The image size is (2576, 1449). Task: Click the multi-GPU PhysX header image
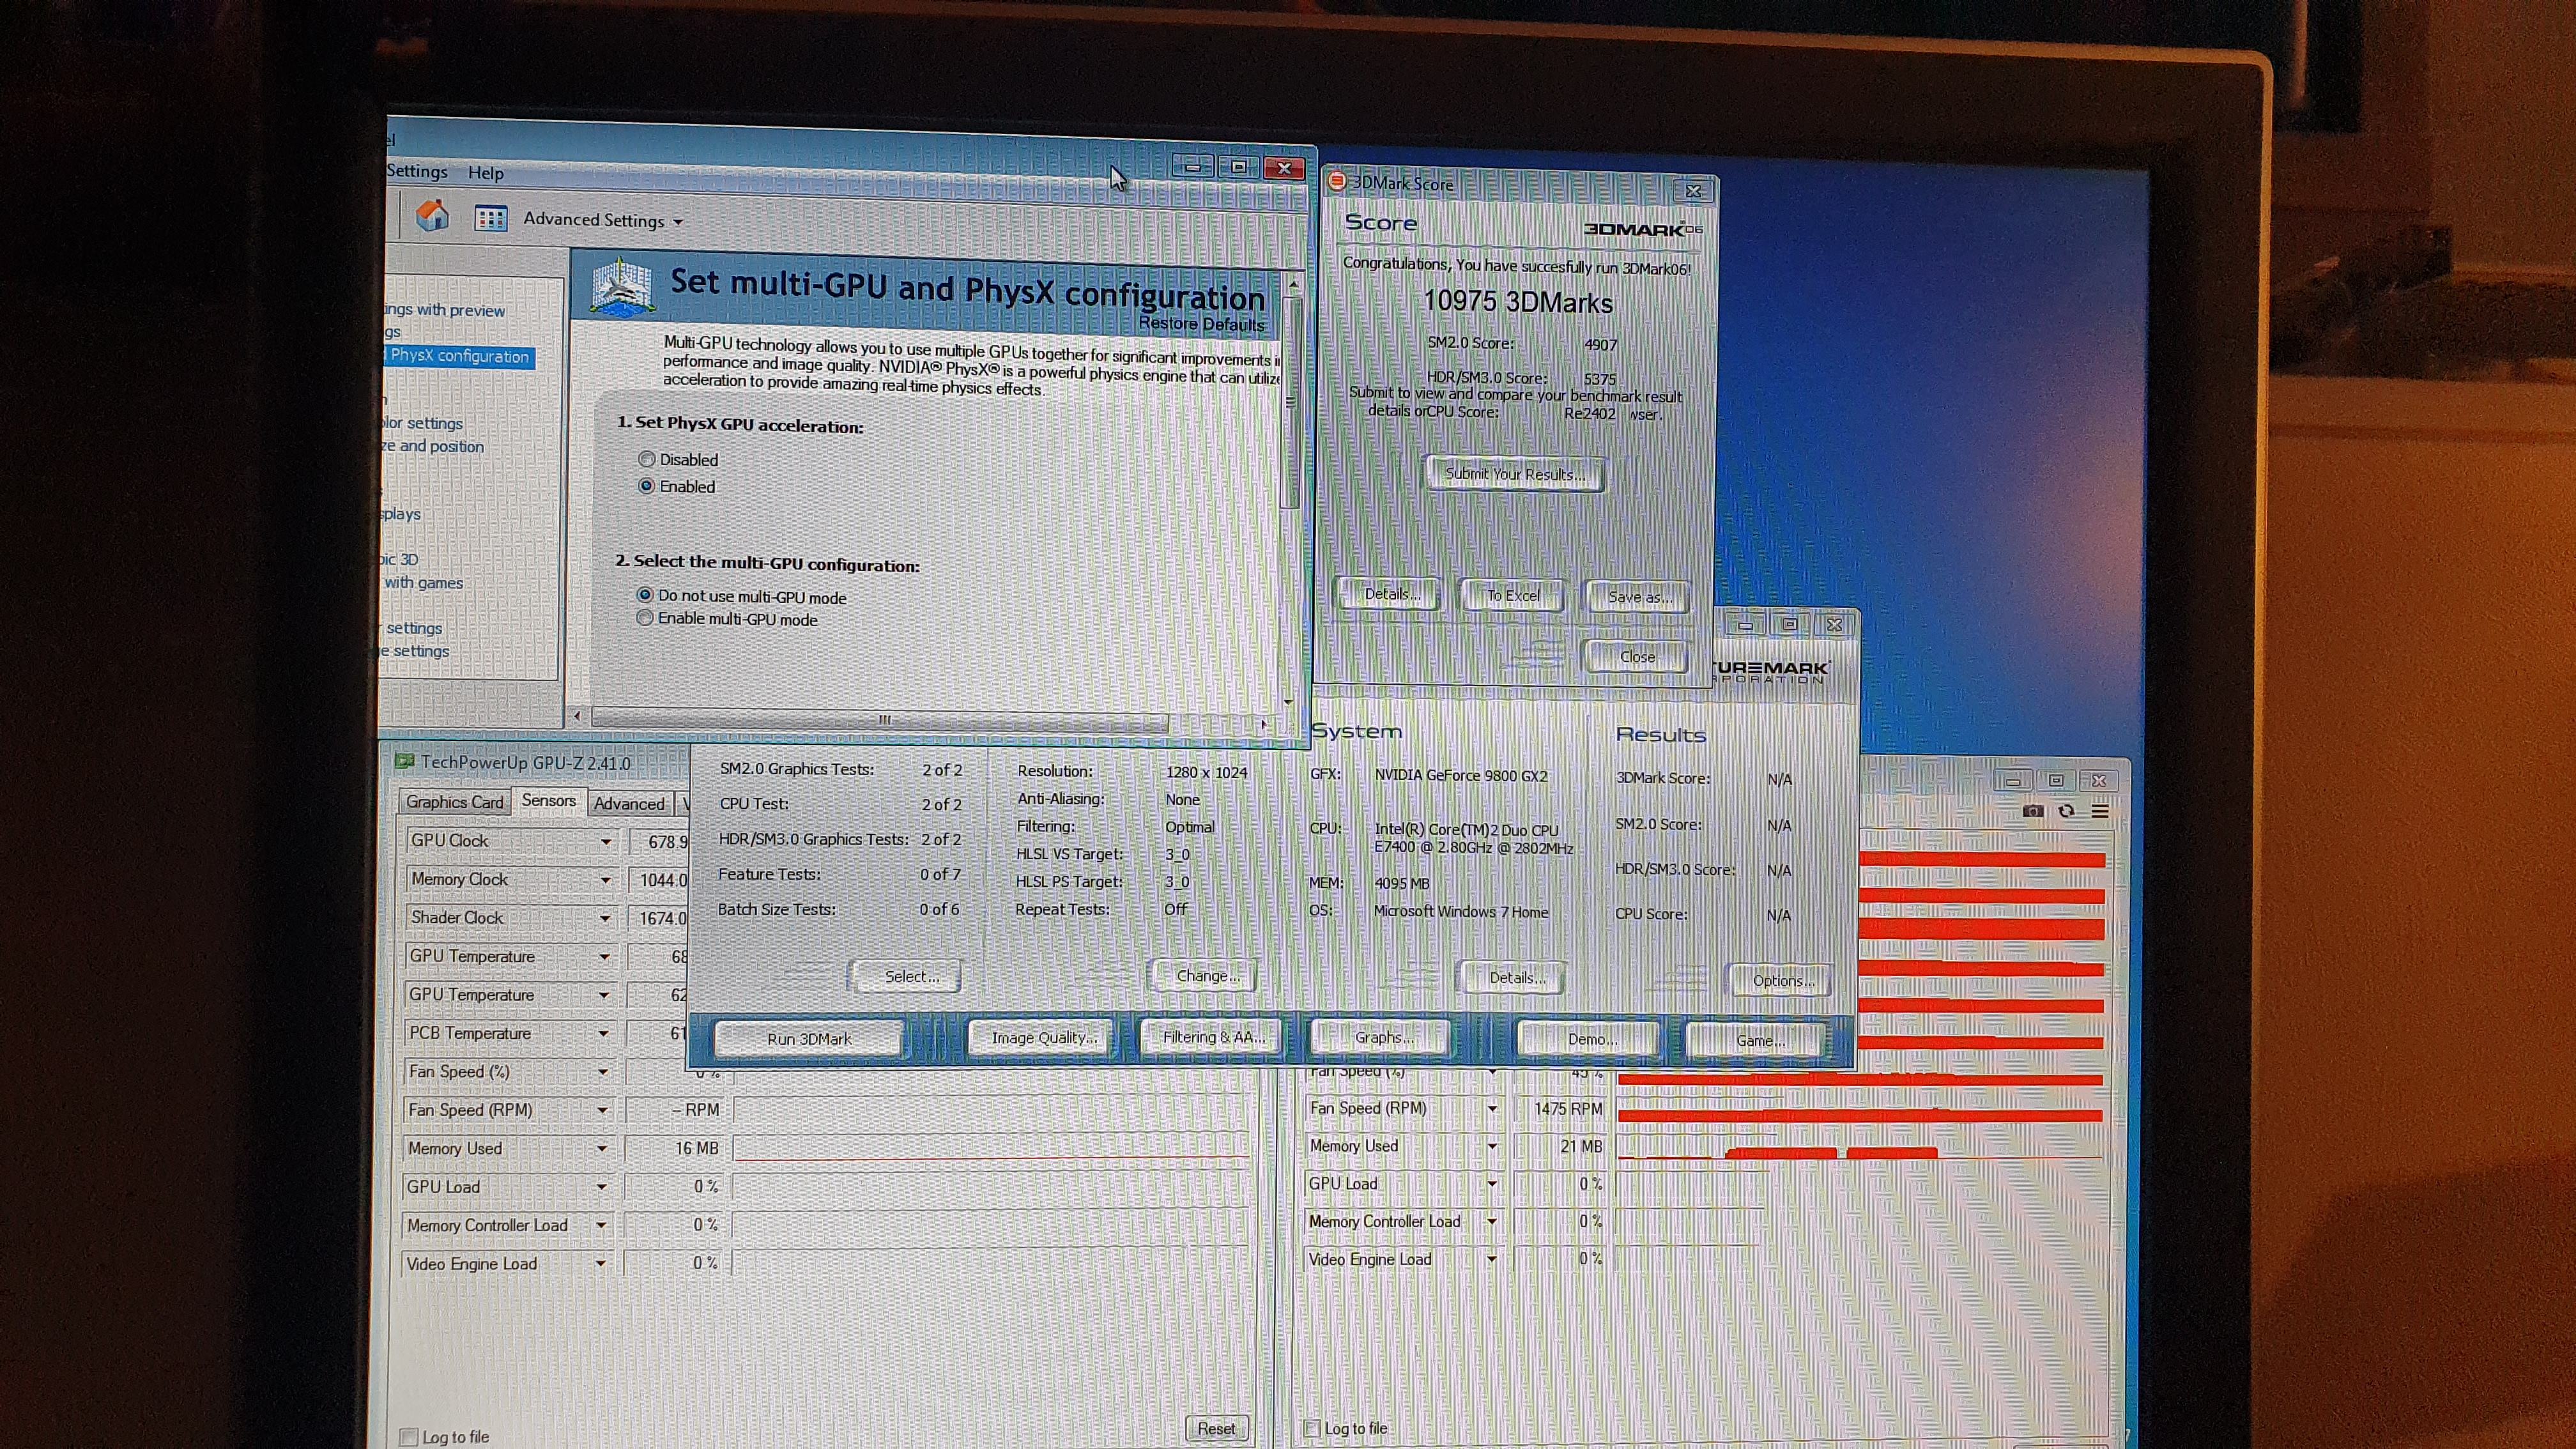(622, 288)
